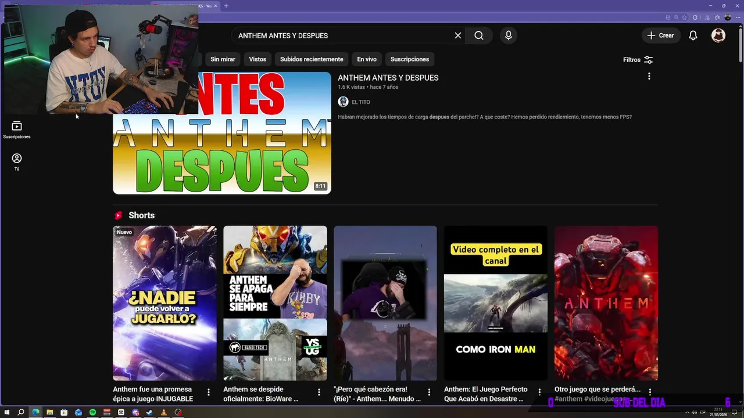
Task: Select Subidos recientemente filter chip
Action: (x=312, y=59)
